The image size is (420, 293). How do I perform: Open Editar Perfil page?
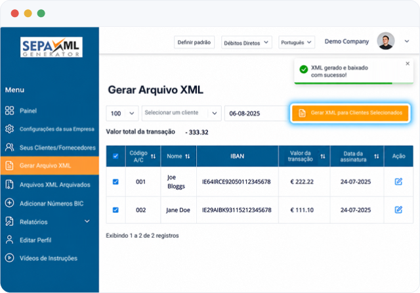point(50,240)
